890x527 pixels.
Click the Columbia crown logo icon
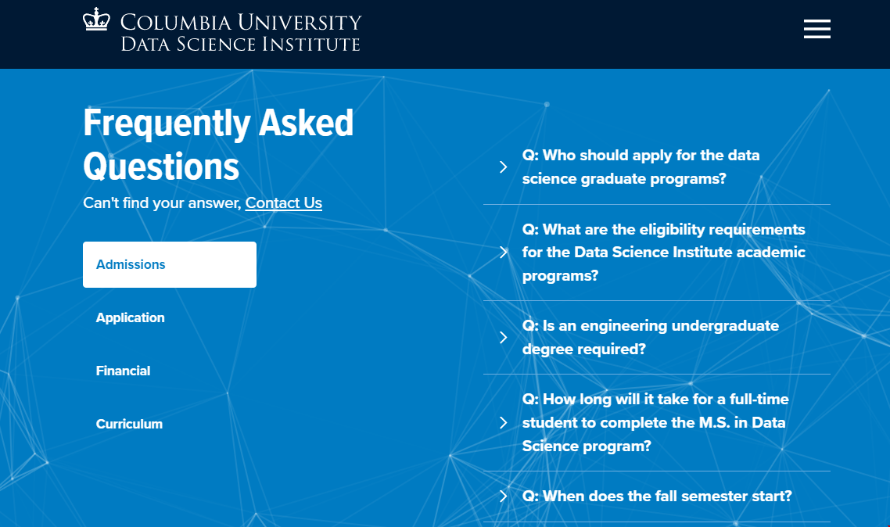(x=96, y=19)
